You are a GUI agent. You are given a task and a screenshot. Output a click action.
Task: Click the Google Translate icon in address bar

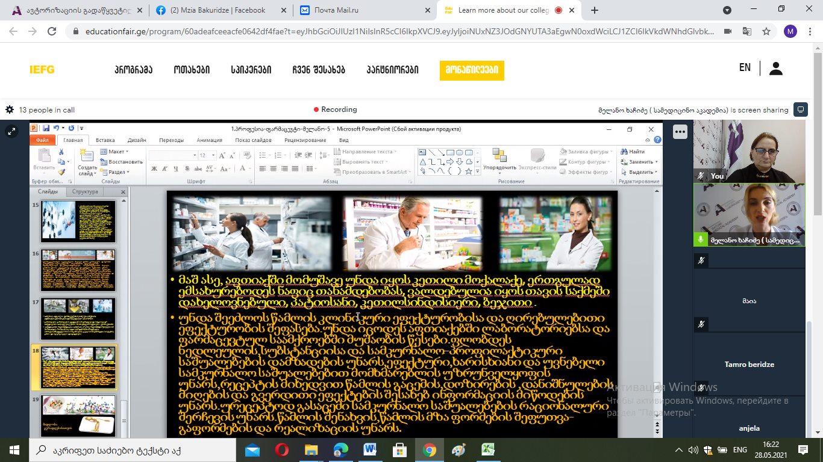pyautogui.click(x=747, y=31)
